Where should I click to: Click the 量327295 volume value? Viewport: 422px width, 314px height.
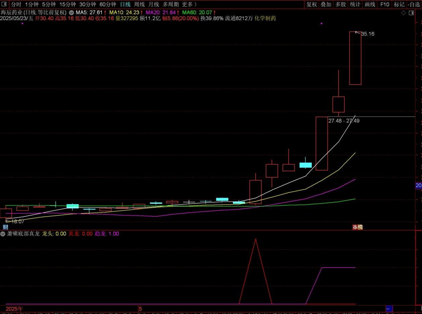click(x=127, y=18)
